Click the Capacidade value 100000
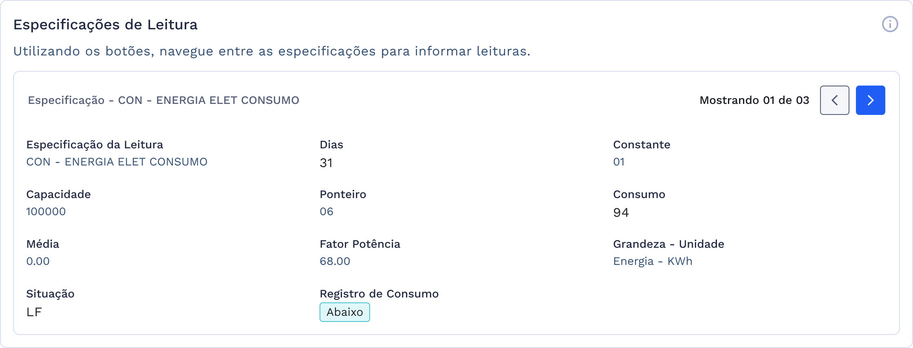Image resolution: width=913 pixels, height=348 pixels. pos(46,211)
